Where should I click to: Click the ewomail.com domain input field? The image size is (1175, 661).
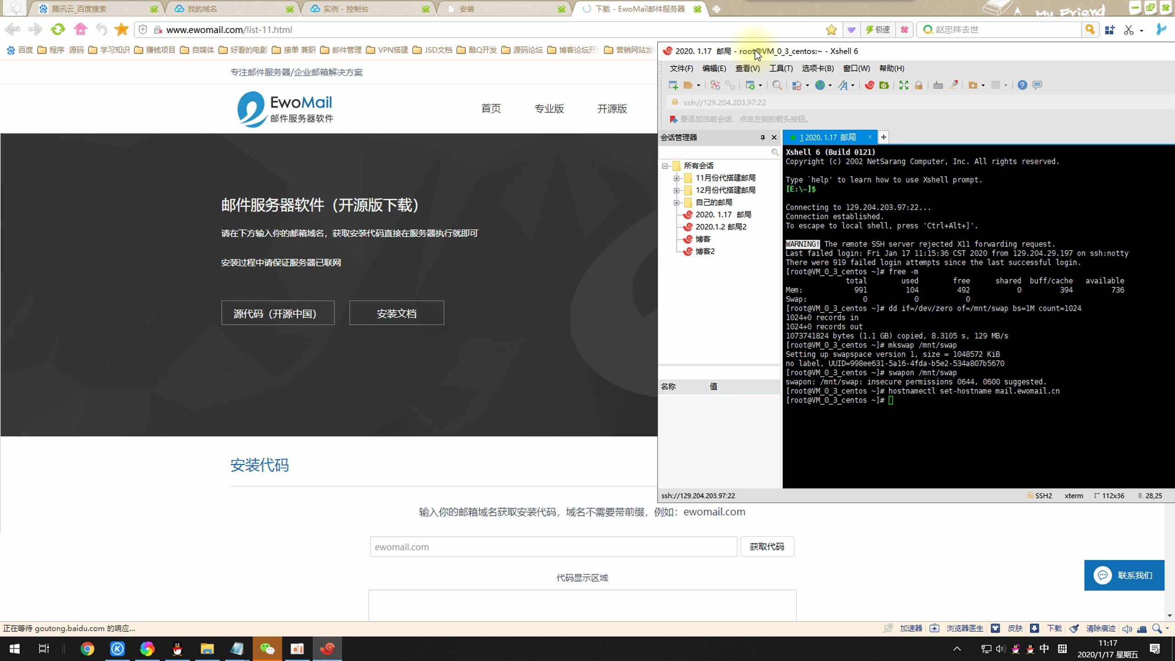554,547
